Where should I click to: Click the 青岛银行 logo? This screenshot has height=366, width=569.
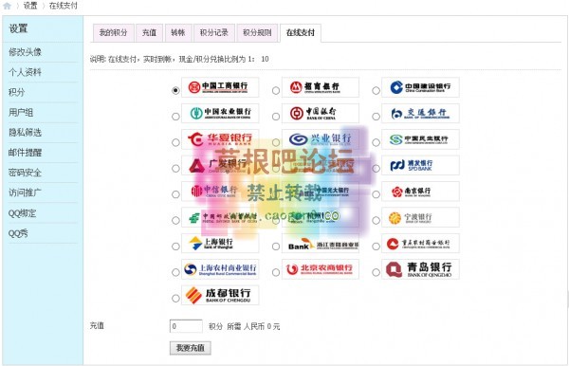pyautogui.click(x=420, y=269)
